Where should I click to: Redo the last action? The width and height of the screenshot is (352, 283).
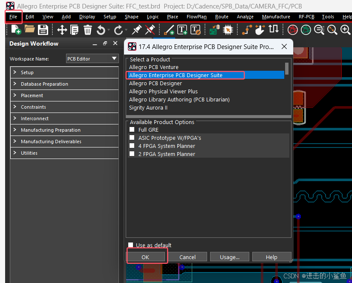[118, 30]
